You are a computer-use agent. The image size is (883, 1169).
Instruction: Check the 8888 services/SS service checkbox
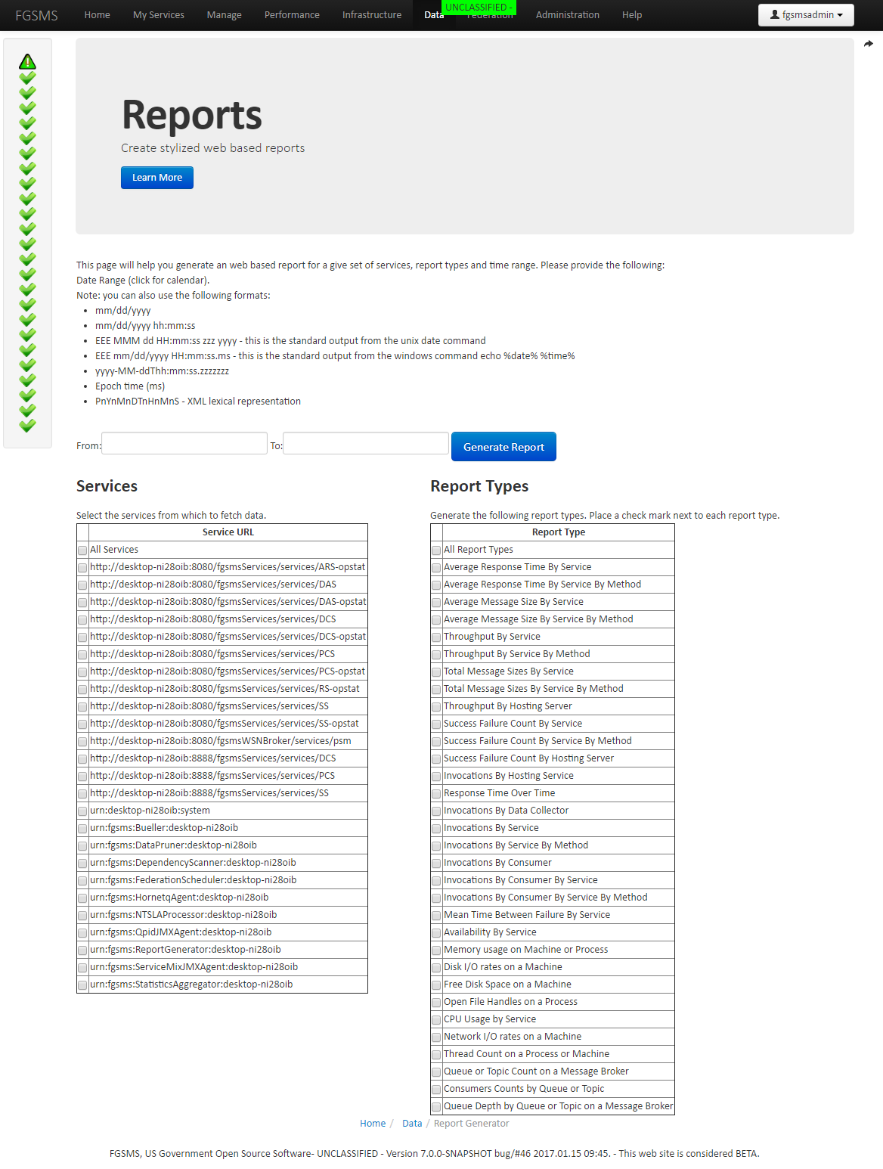point(82,794)
